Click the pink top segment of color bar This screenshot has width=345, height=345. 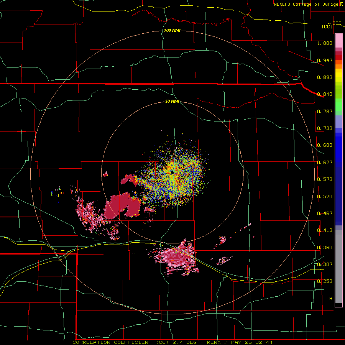tap(338, 41)
